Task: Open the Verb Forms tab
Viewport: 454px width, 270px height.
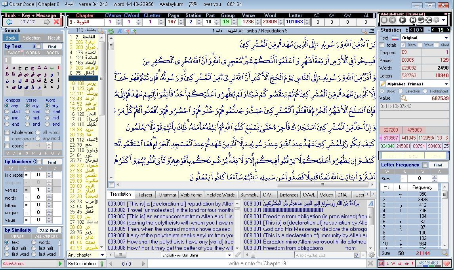Action: [x=191, y=195]
